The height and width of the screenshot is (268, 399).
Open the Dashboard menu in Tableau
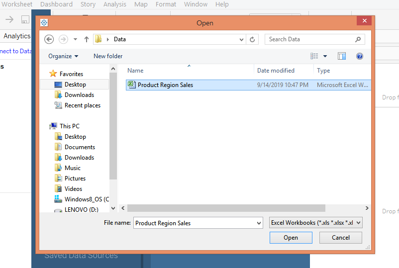[57, 4]
